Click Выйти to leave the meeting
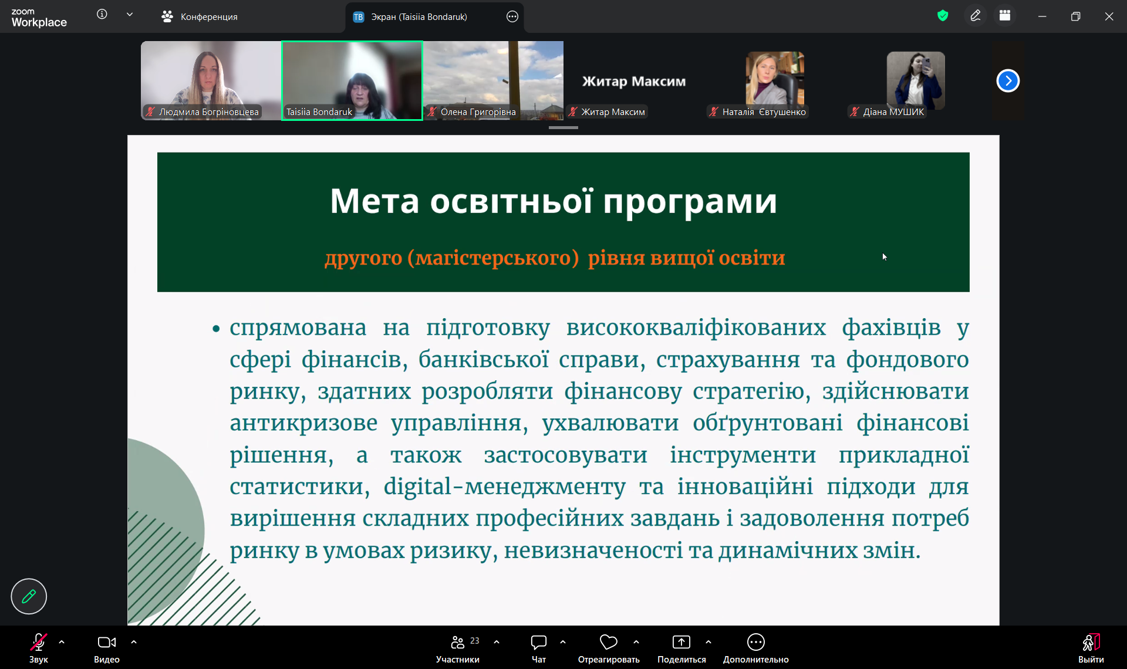Image resolution: width=1127 pixels, height=669 pixels. click(x=1091, y=647)
